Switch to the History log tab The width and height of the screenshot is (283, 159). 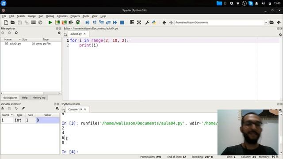tap(39, 98)
